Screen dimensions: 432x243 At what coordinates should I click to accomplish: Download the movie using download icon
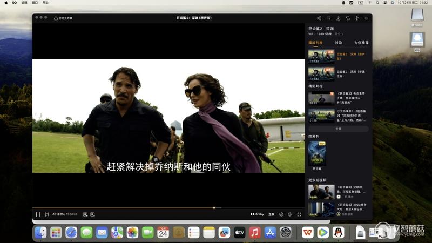pyautogui.click(x=338, y=18)
